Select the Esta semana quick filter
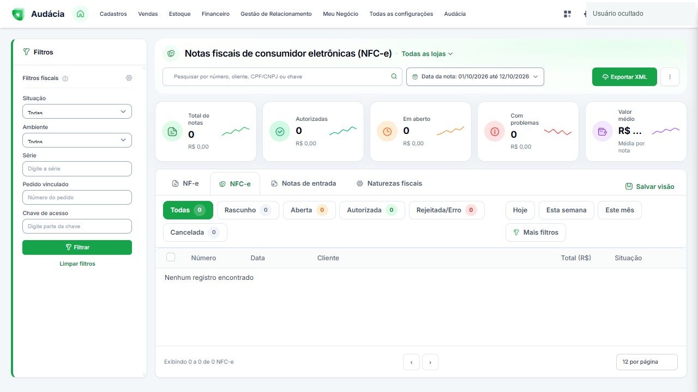The width and height of the screenshot is (698, 392). click(x=566, y=210)
